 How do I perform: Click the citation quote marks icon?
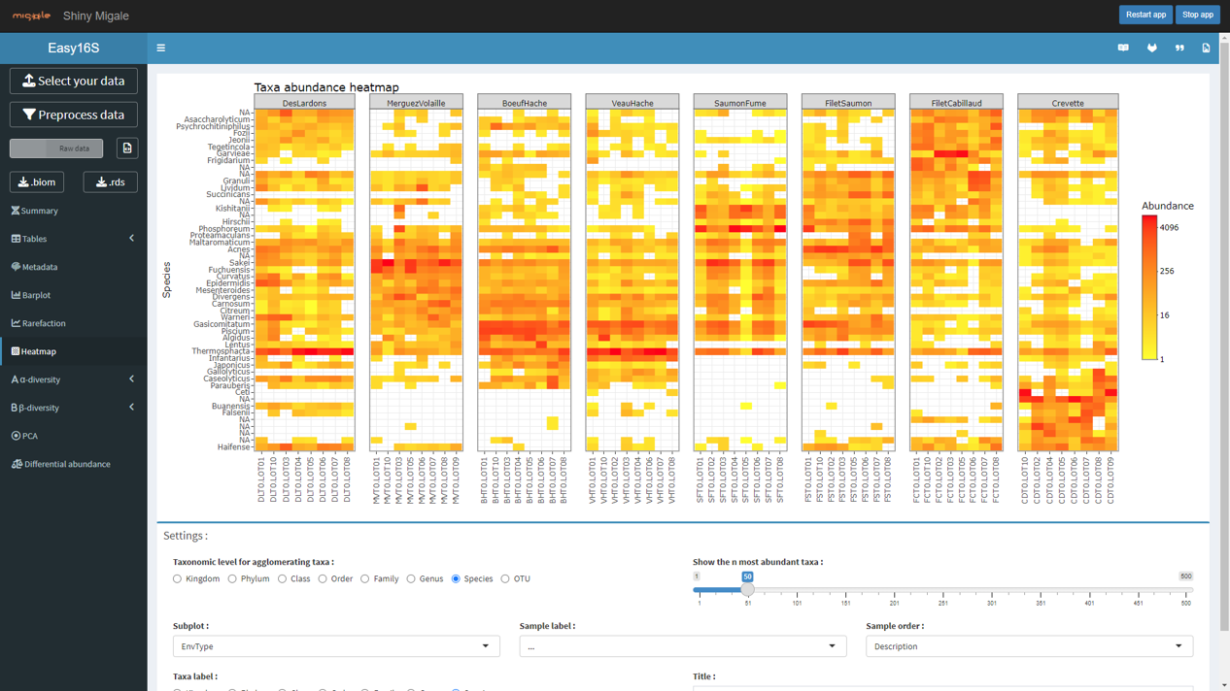(x=1179, y=48)
